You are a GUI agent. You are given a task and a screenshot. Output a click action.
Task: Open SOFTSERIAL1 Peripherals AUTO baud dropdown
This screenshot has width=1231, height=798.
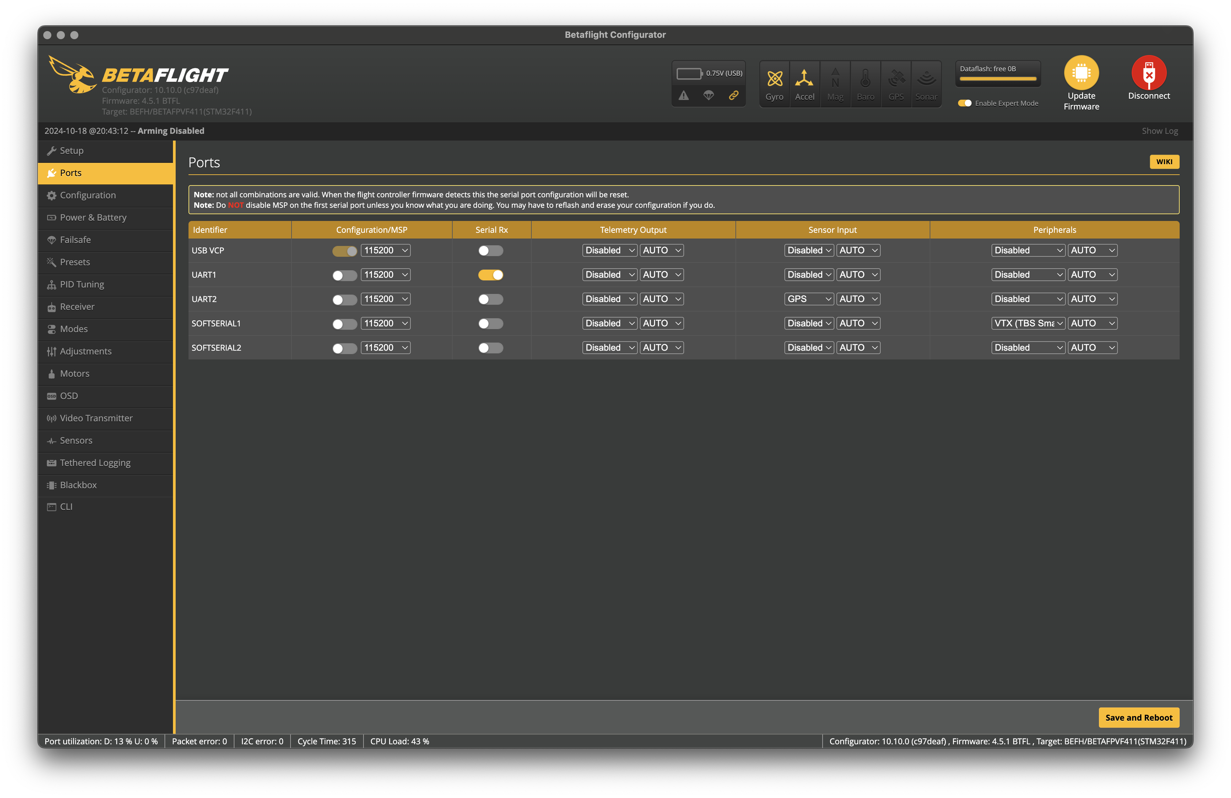pyautogui.click(x=1092, y=323)
